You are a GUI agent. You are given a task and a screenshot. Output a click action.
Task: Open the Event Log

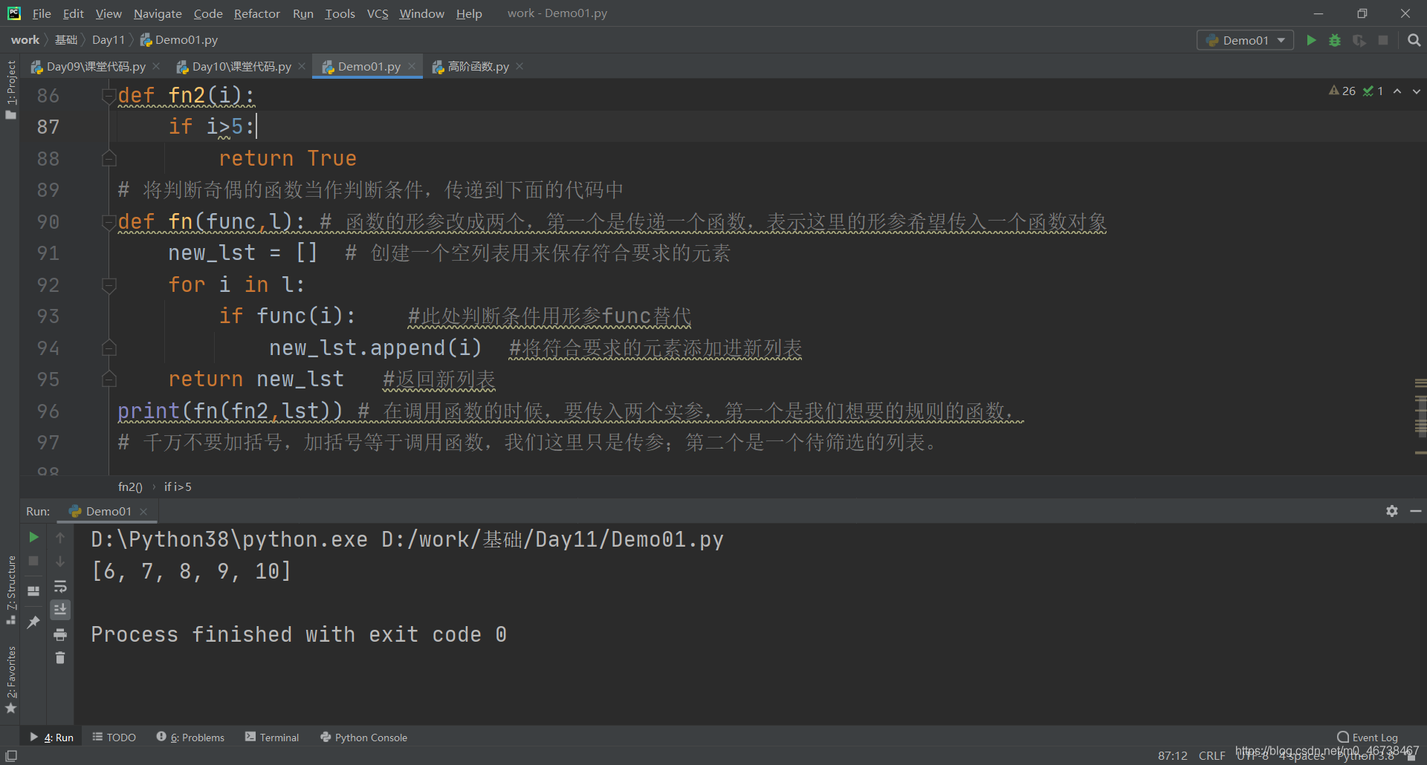pos(1368,738)
